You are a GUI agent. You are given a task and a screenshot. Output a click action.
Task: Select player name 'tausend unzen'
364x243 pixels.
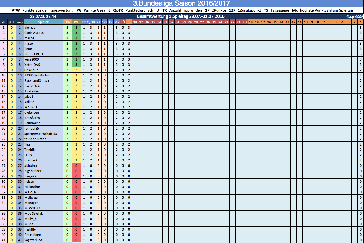[x=35, y=139]
